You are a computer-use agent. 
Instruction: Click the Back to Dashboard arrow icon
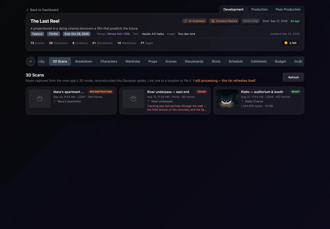click(x=27, y=10)
